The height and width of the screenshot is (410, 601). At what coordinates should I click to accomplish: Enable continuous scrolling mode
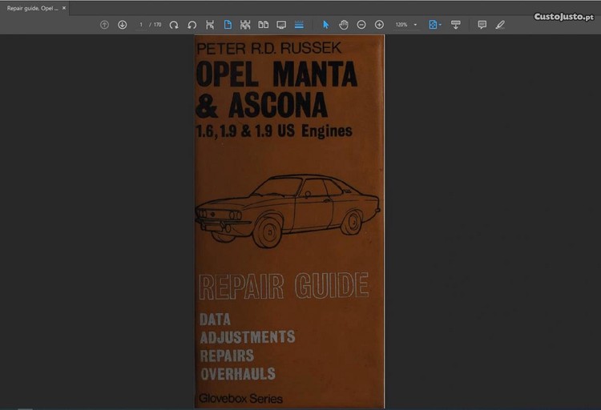[299, 25]
